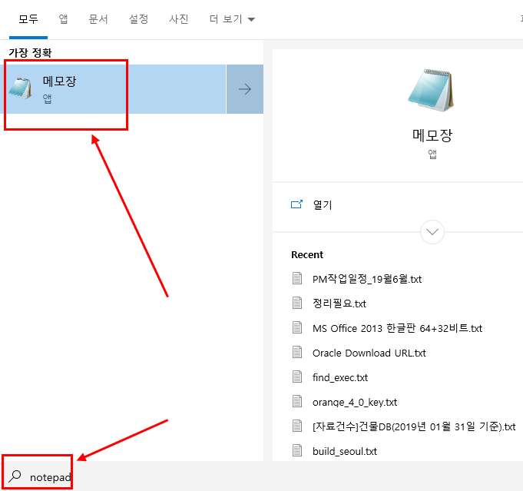Click file icon next to build_seoul.txt
Screen dimensions: 523x491
coord(297,450)
